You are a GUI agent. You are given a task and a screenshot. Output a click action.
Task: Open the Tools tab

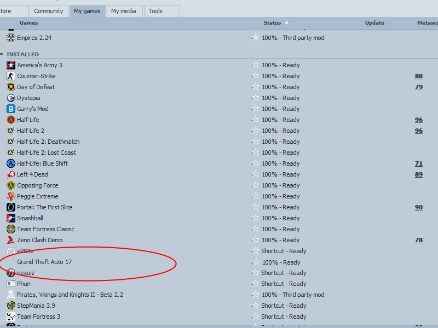click(162, 11)
